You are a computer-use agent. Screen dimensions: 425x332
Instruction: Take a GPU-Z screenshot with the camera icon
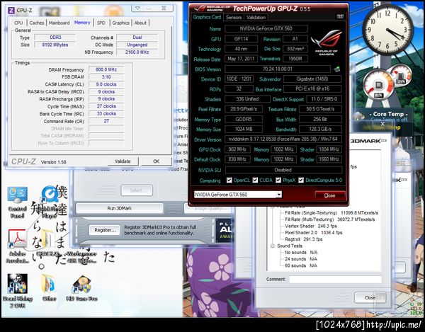[x=340, y=17]
